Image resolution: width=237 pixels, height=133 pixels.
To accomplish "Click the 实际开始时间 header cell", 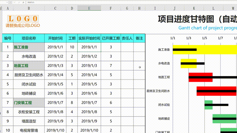I will [89, 38].
